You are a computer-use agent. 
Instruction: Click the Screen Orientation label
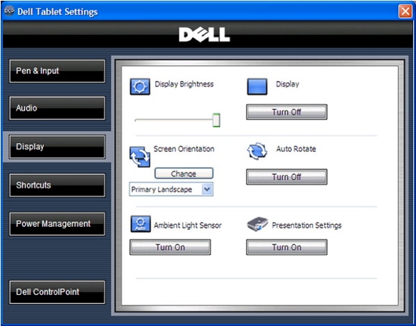click(x=184, y=149)
